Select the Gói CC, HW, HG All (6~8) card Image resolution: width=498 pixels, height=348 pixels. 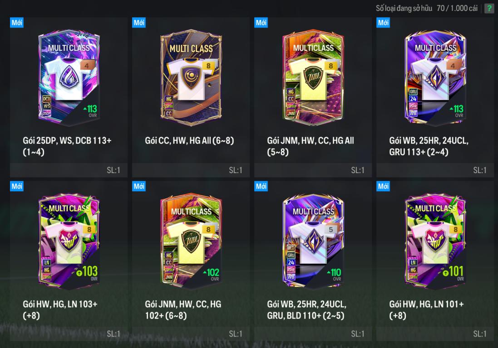191,97
